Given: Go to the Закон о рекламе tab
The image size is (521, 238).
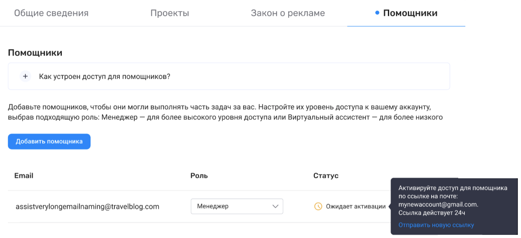Looking at the screenshot, I should point(288,13).
